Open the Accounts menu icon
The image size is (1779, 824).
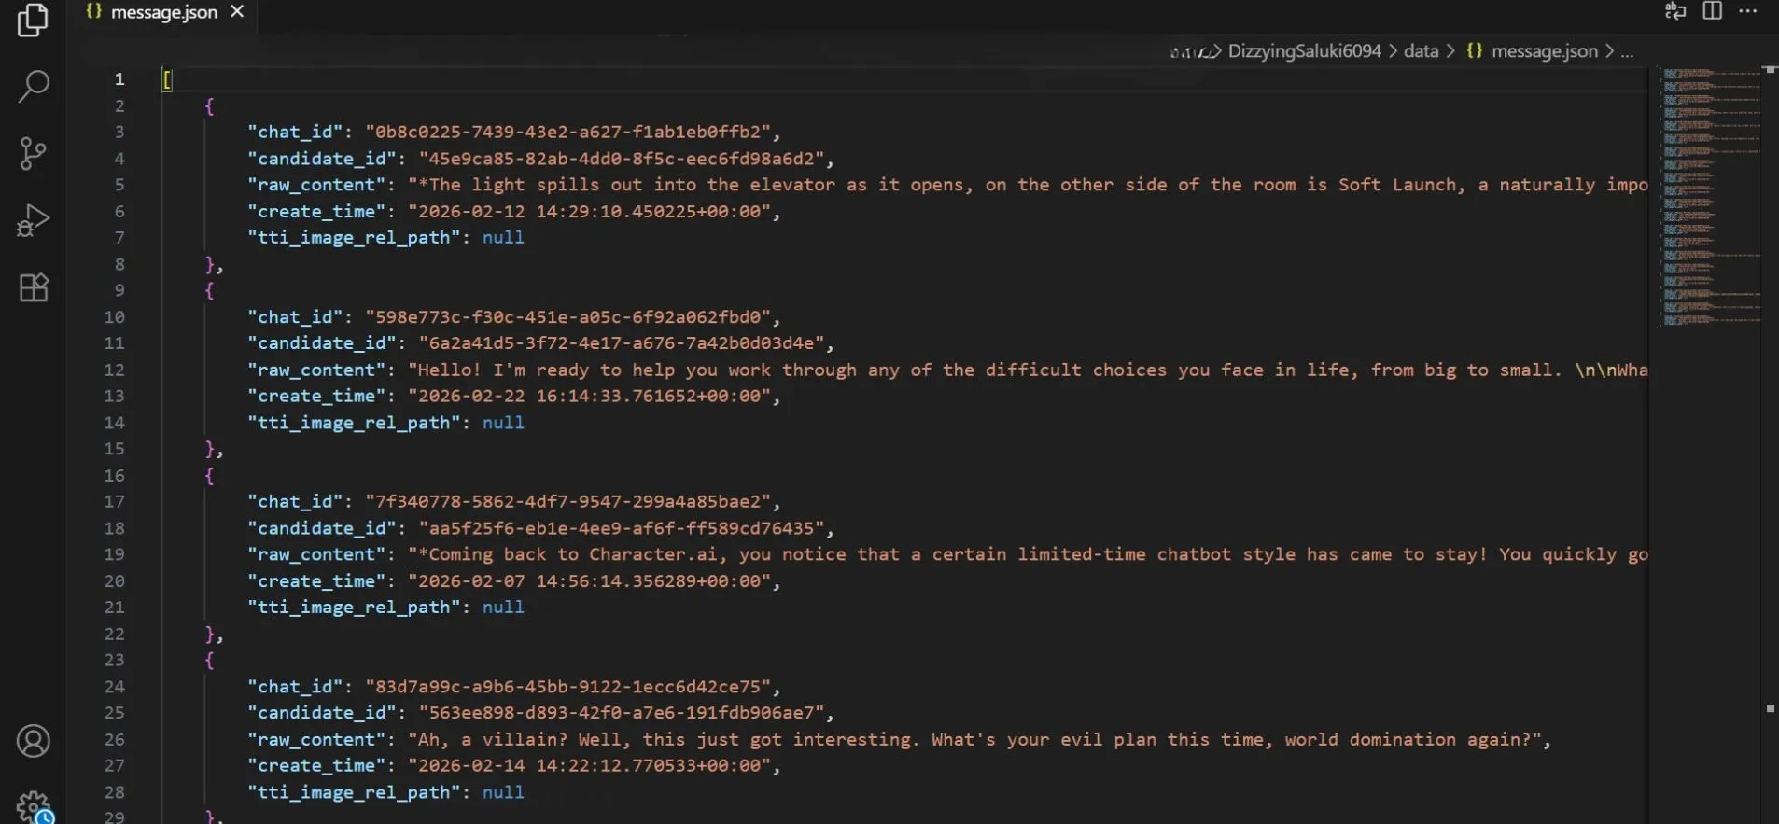34,741
